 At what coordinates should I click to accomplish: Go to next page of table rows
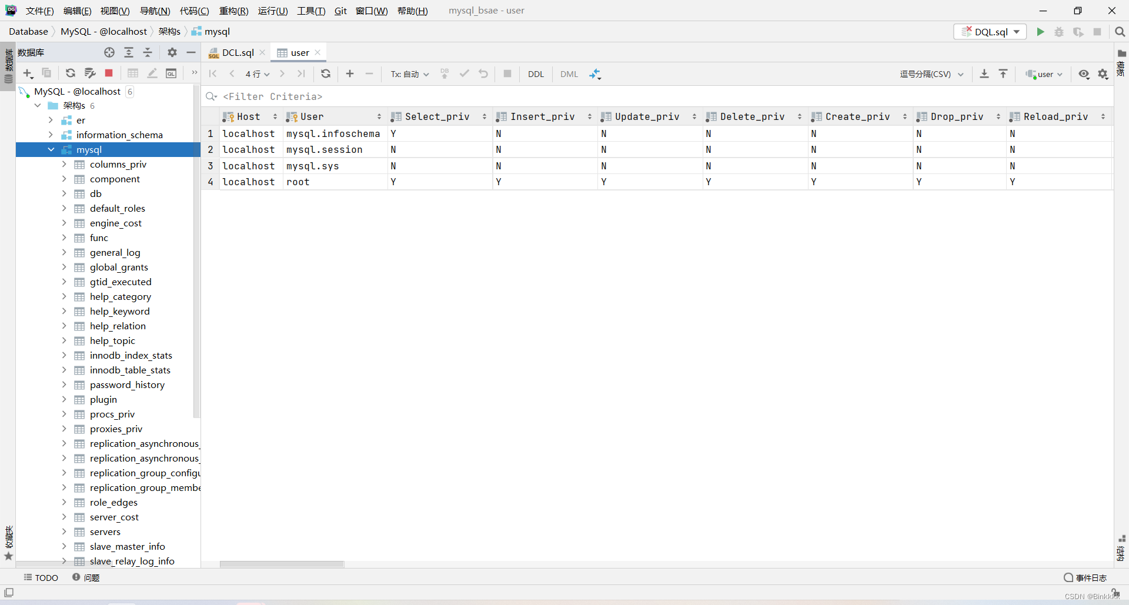click(282, 73)
